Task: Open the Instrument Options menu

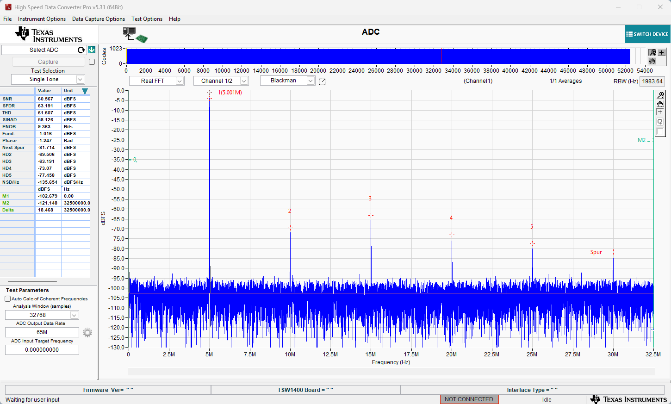Action: pyautogui.click(x=42, y=19)
